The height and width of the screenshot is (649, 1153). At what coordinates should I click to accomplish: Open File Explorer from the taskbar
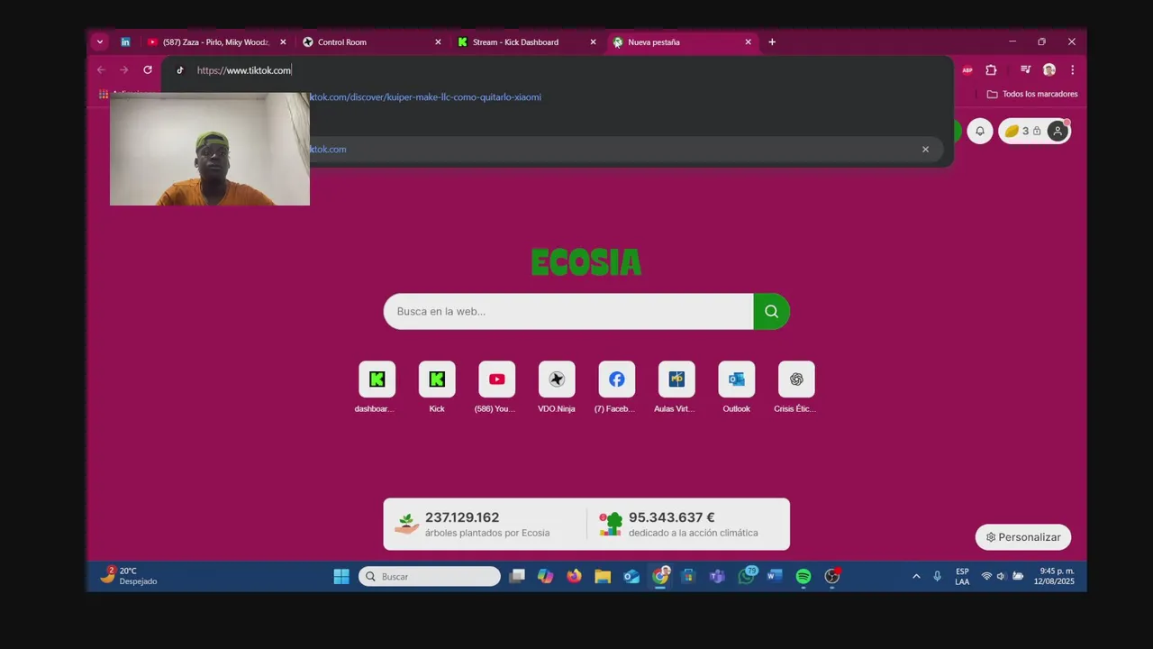tap(603, 577)
